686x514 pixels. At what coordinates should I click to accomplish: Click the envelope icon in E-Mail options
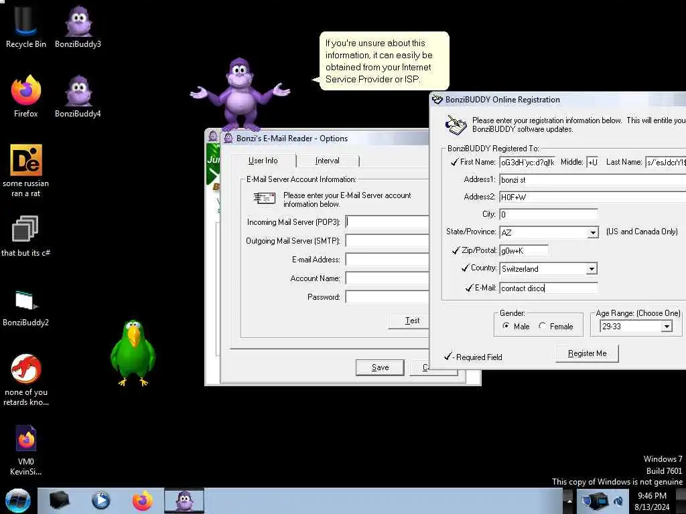[x=265, y=199]
